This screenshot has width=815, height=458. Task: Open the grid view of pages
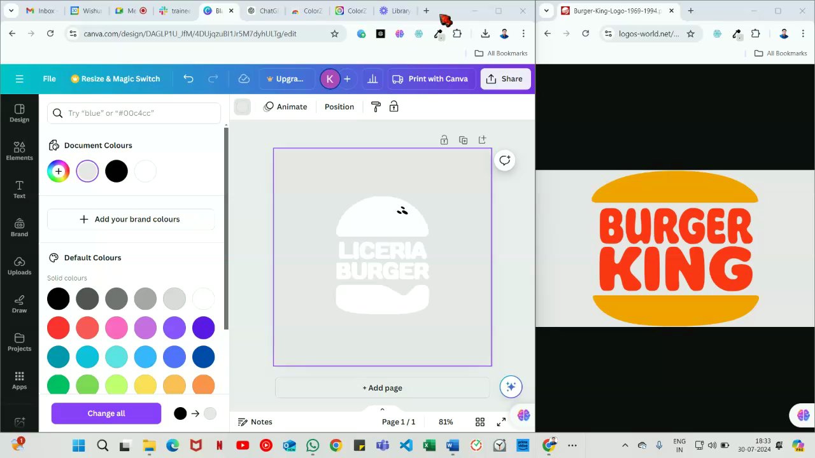click(480, 422)
